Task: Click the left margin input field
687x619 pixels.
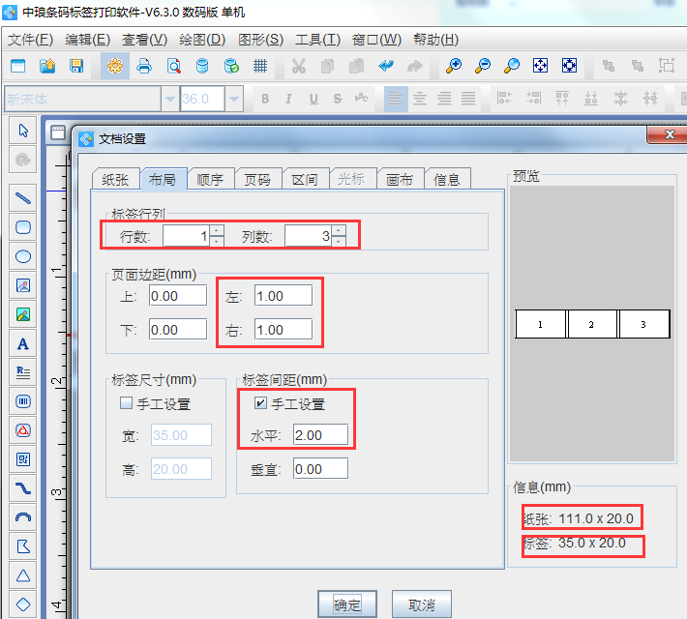Action: tap(283, 295)
